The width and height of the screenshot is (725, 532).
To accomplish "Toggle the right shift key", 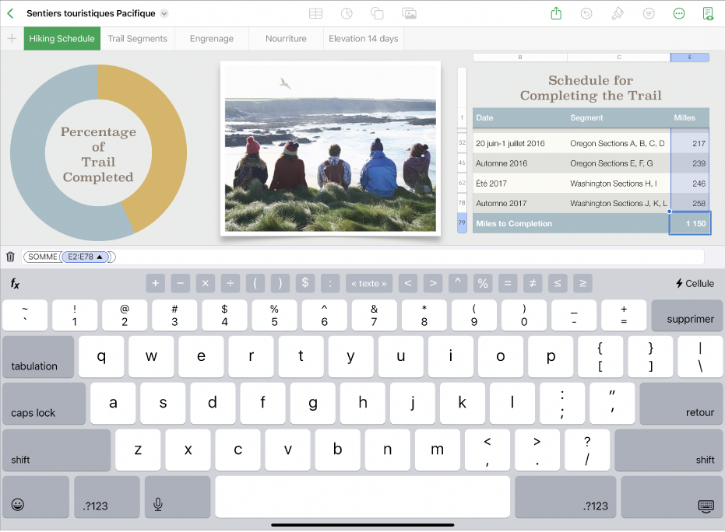I will pos(668,450).
